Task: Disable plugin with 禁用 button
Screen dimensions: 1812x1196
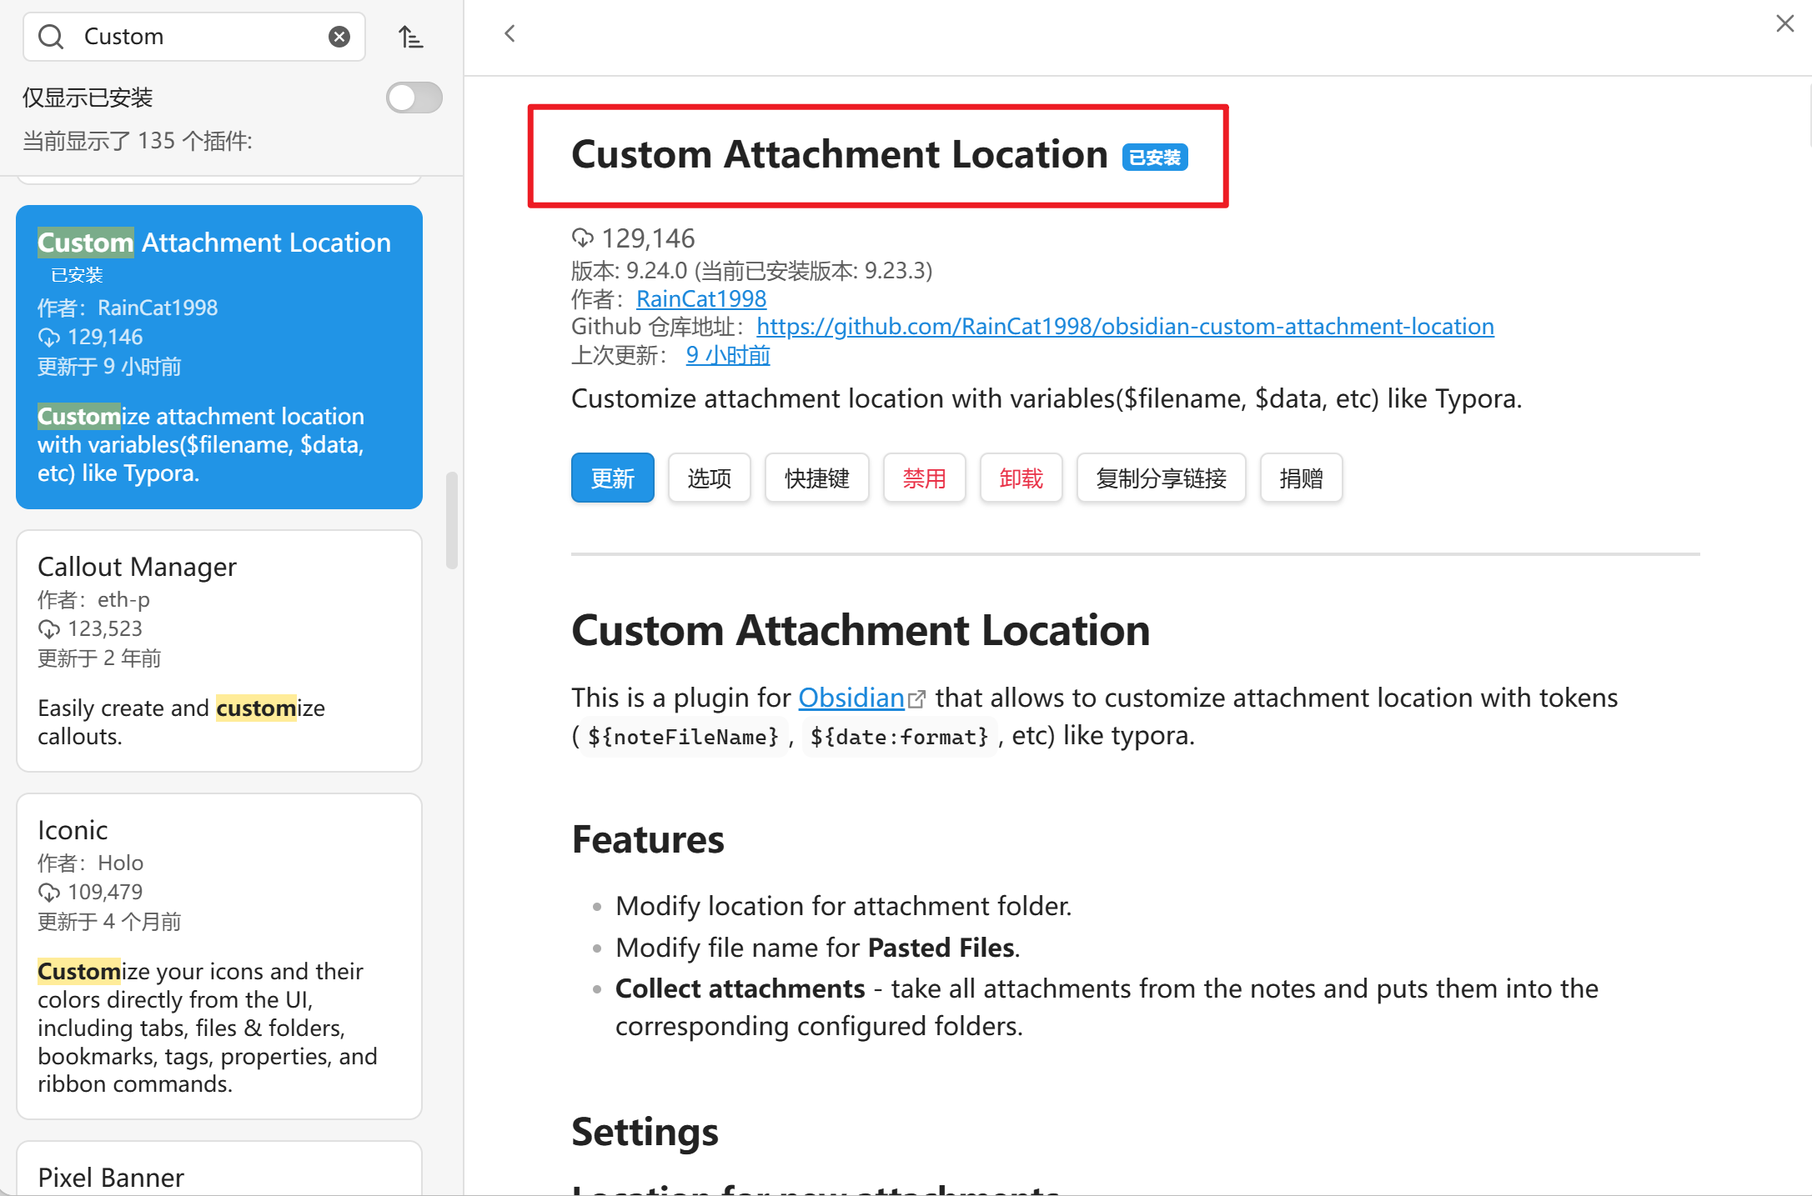Action: (x=924, y=478)
